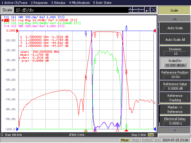Close the Scale entry bar with X icon

[x=154, y=10]
